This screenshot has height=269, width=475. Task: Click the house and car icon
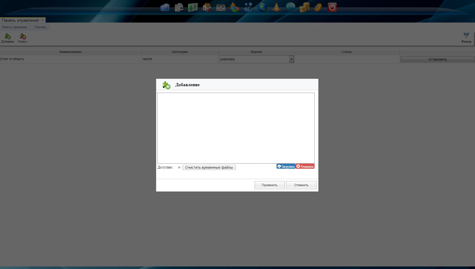pos(207,7)
